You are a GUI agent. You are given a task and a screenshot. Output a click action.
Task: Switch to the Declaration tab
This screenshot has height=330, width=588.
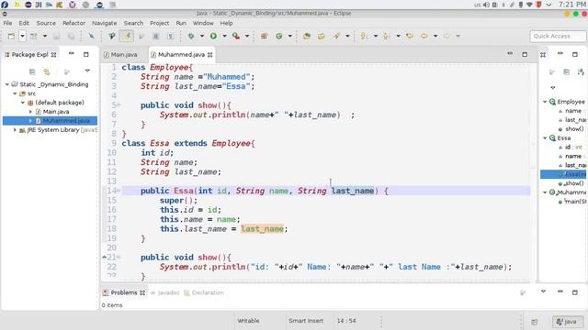[204, 292]
